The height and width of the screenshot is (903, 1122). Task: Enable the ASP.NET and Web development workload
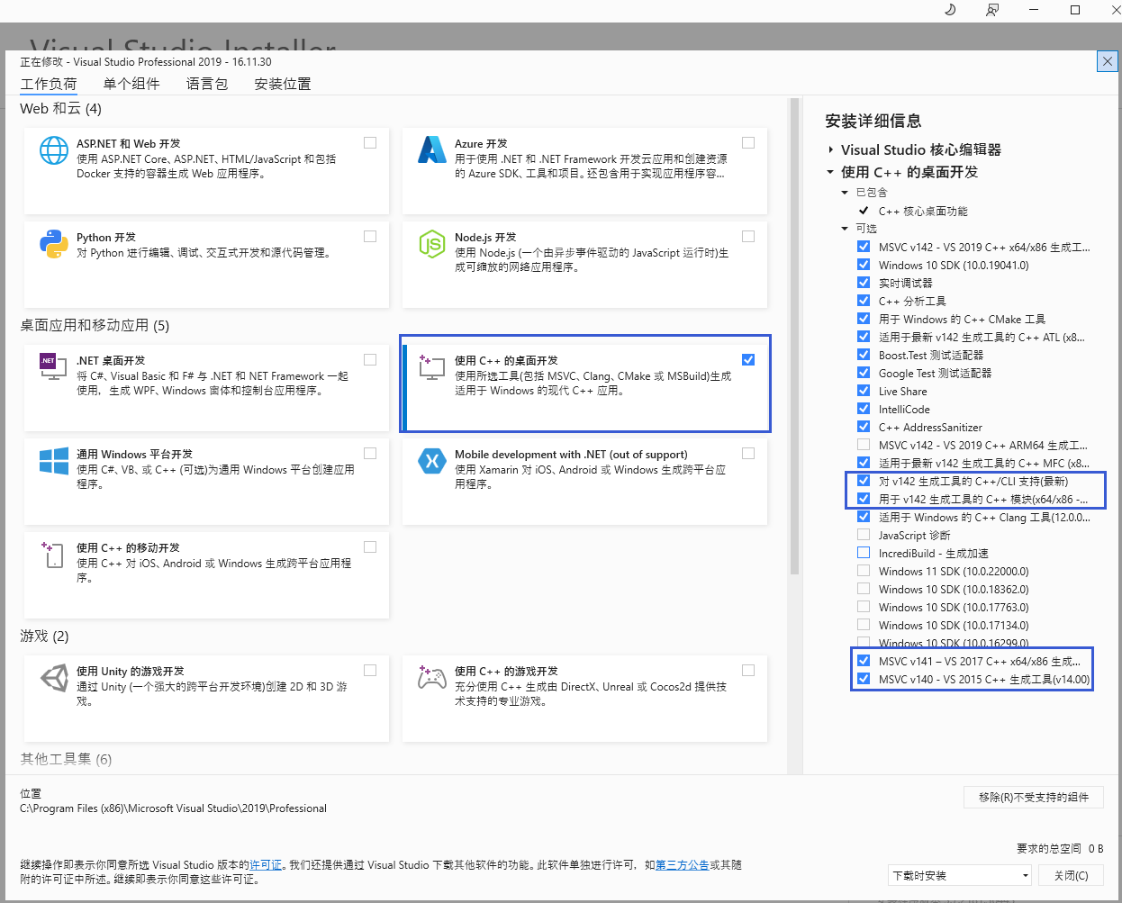tap(370, 142)
